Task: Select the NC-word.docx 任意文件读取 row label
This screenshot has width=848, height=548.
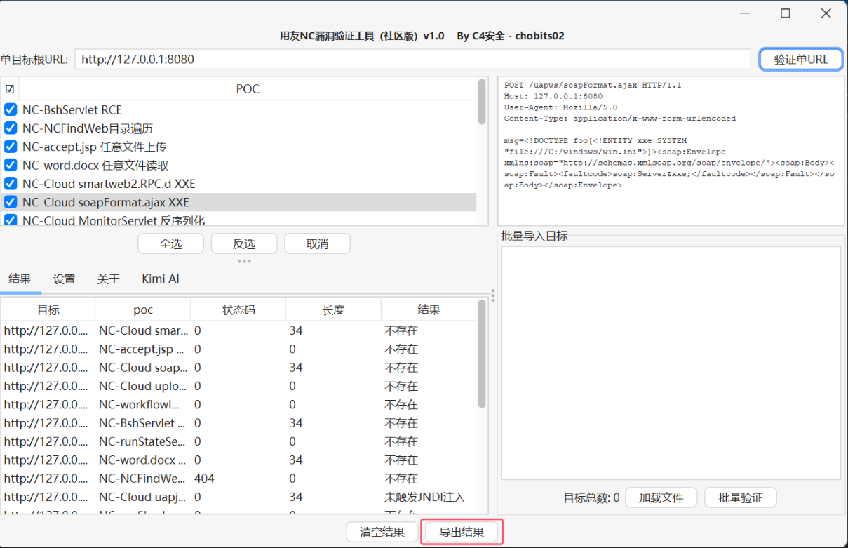Action: tap(95, 166)
